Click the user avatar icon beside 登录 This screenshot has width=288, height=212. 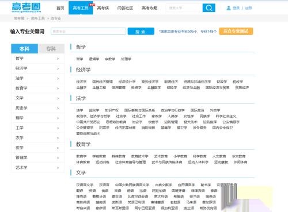pos(229,8)
